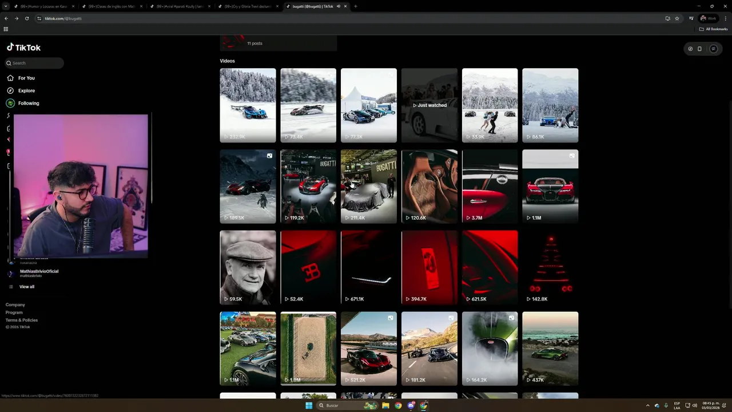The width and height of the screenshot is (732, 412).
Task: Open Chrome's three-dot menu
Action: click(725, 18)
